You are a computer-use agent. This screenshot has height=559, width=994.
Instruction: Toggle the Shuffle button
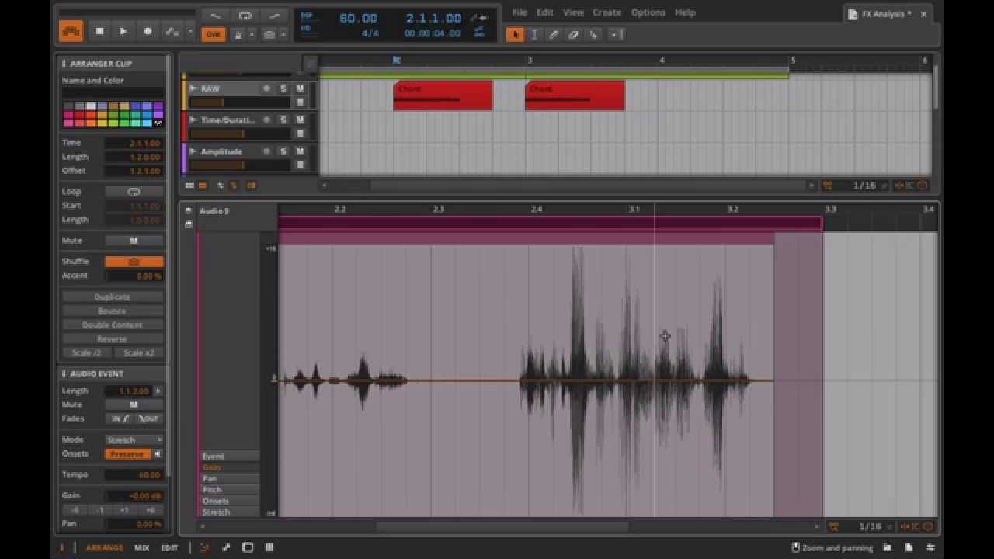[134, 262]
